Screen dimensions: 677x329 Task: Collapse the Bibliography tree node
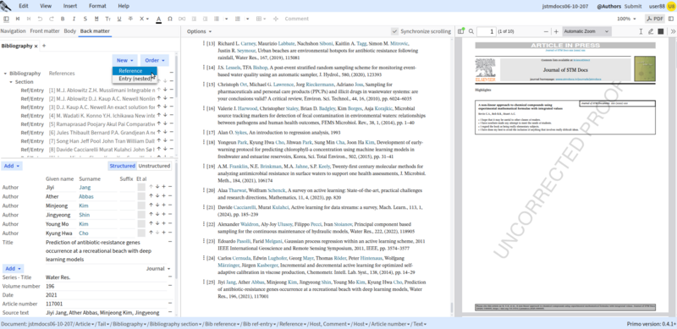pyautogui.click(x=5, y=74)
